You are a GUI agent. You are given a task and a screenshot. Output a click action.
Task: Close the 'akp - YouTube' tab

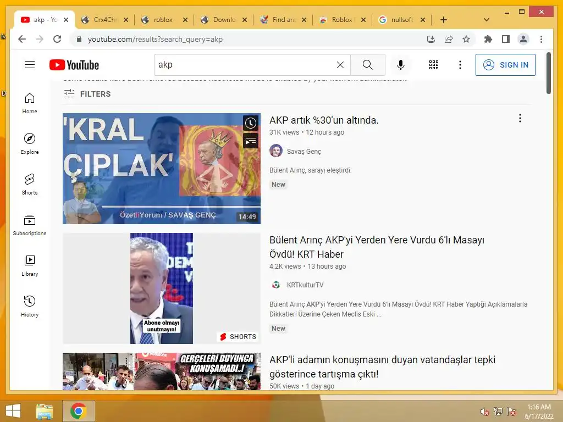click(66, 20)
